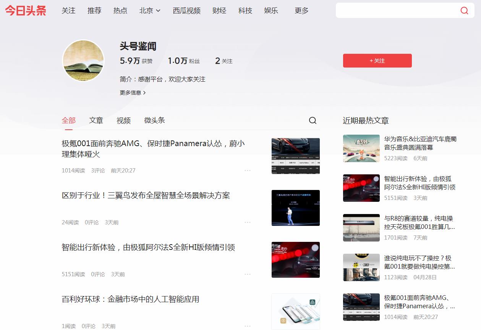Open sidebar article 智能出行新体验，由极狐阿尔法S
The height and width of the screenshot is (330, 481).
pyautogui.click(x=420, y=183)
